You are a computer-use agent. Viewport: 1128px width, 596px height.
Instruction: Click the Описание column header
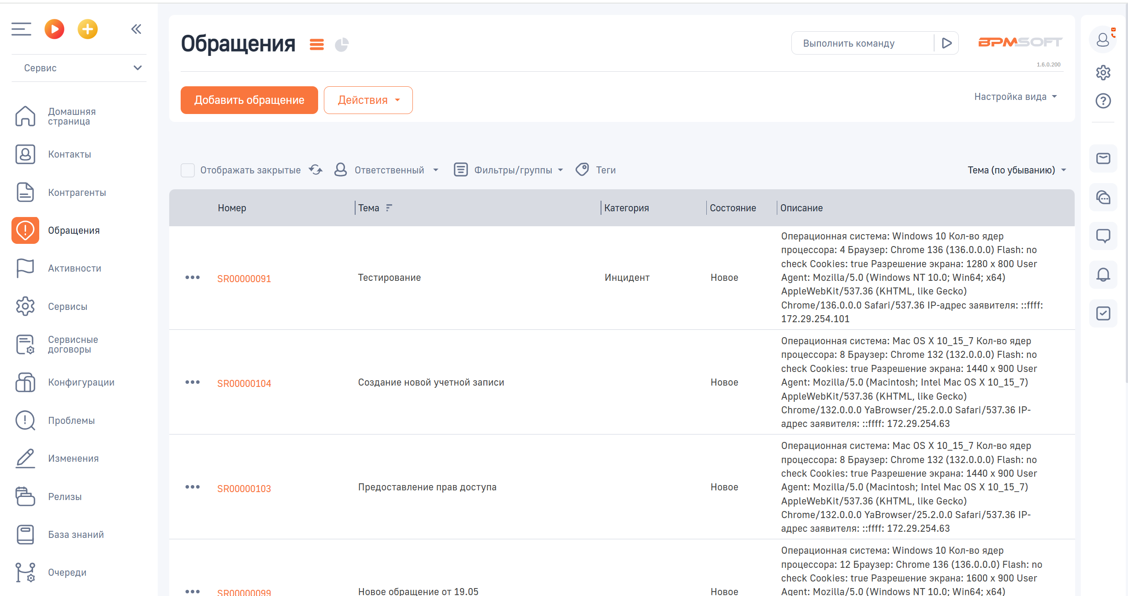pyautogui.click(x=801, y=208)
